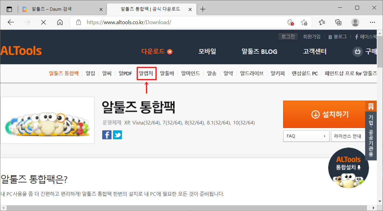Image resolution: width=383 pixels, height=211 pixels.
Task: Open the 고객센터 menu
Action: tap(315, 51)
